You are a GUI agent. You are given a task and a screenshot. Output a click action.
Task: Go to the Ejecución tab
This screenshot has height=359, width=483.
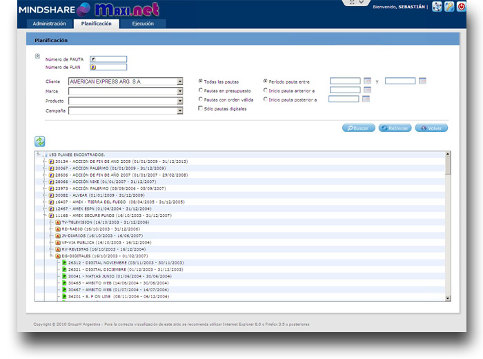pyautogui.click(x=143, y=23)
